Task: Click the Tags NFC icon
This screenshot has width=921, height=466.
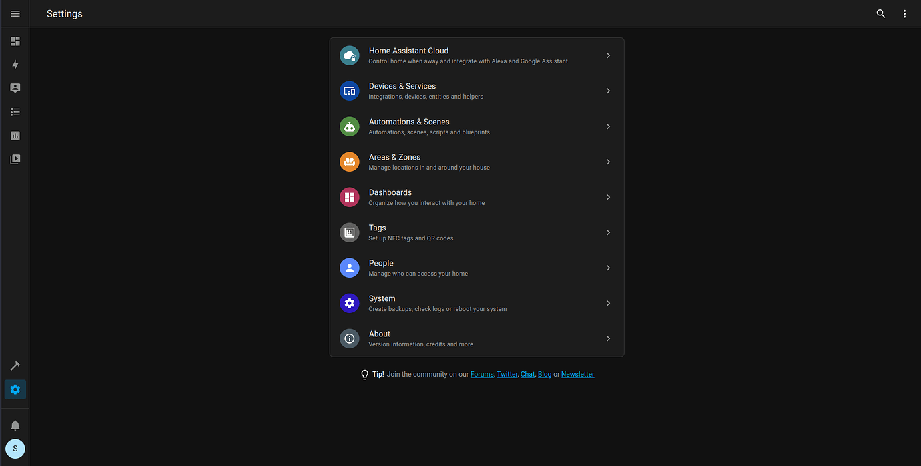Action: coord(350,232)
